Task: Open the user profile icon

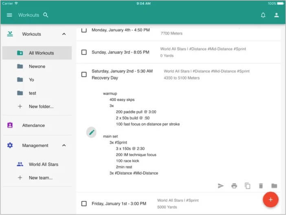Action: point(277,15)
